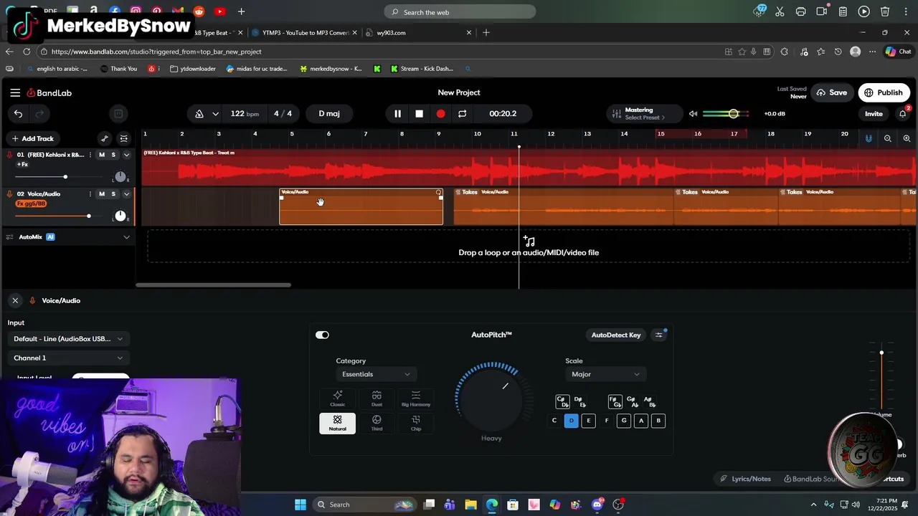The width and height of the screenshot is (918, 516).
Task: Select the Natural AutoPitch preset
Action: point(337,423)
